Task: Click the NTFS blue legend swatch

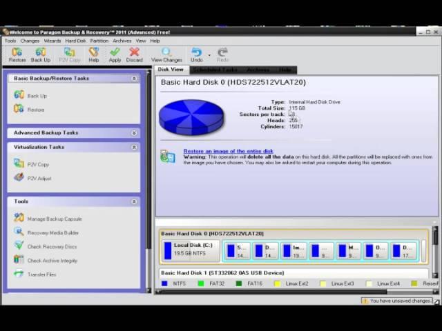Action: click(164, 283)
